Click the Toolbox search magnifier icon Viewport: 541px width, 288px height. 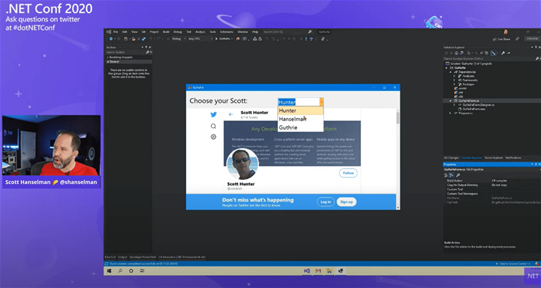[147, 53]
